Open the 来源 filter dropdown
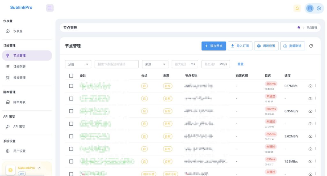Screen dimensions: 327x176 click(x=155, y=64)
